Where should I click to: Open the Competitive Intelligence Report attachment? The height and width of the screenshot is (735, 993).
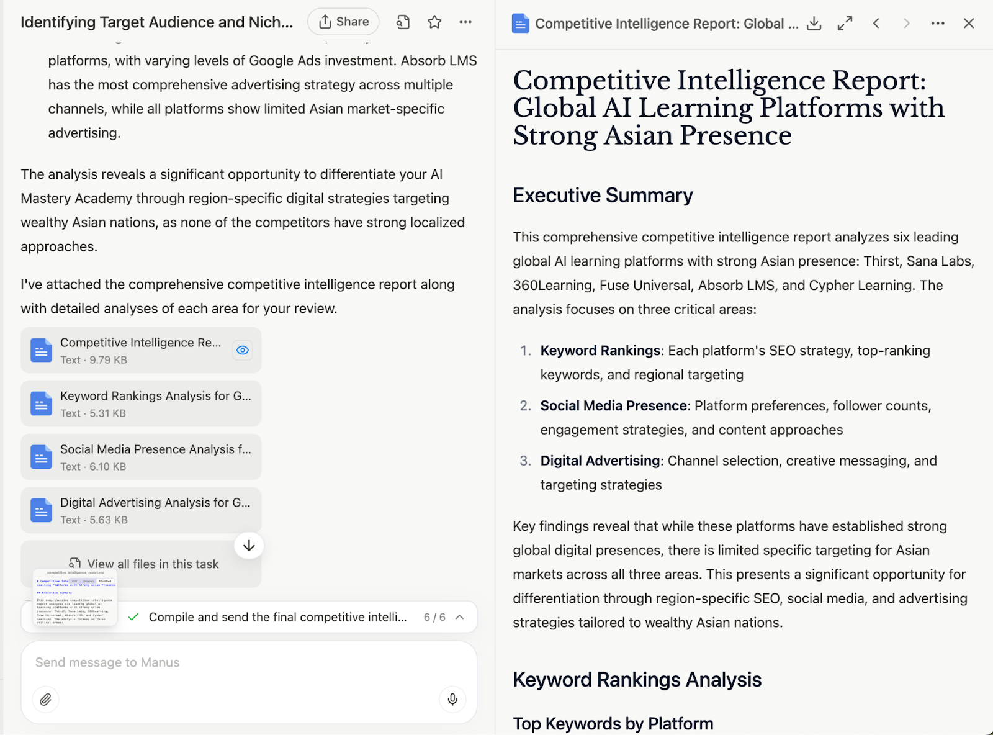[141, 350]
